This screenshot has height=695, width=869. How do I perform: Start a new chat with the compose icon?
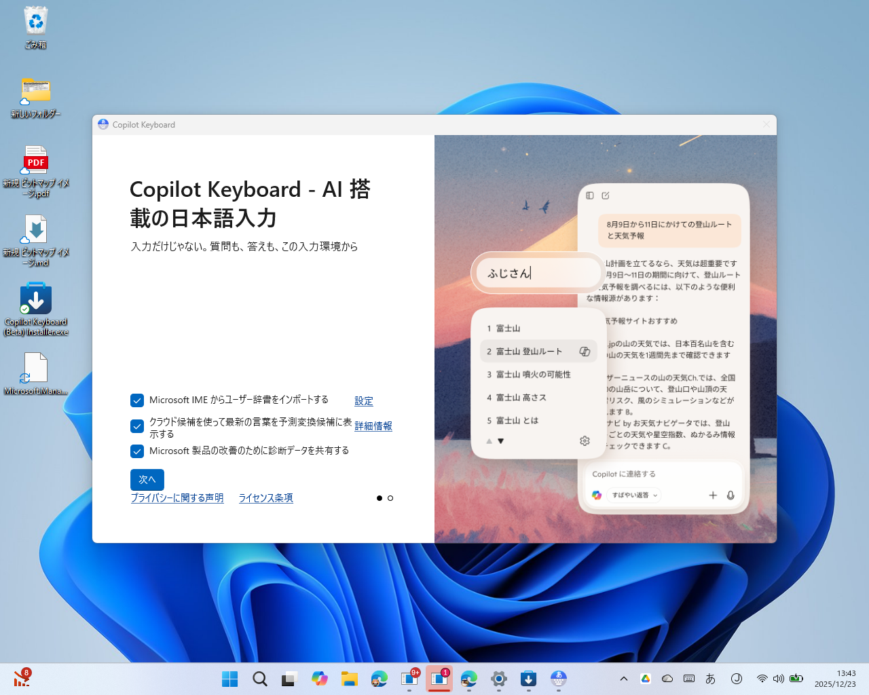[606, 195]
